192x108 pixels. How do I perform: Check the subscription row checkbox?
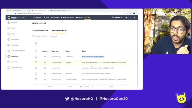[36, 68]
